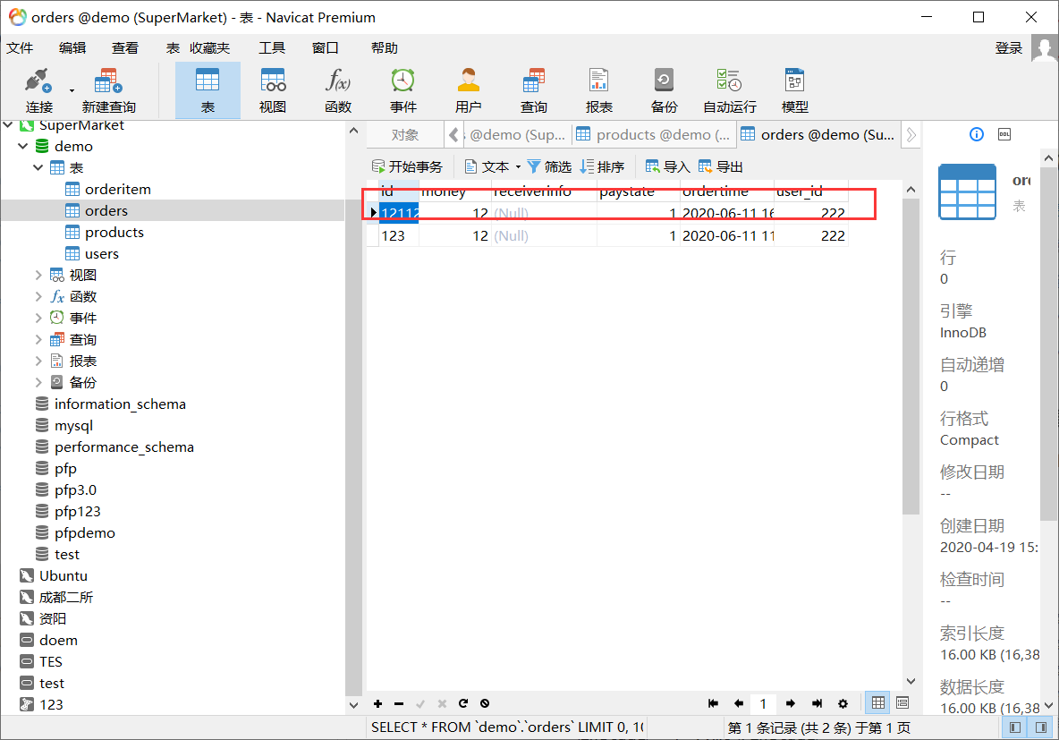1059x740 pixels.
Task: Open the 编辑 menu
Action: pyautogui.click(x=72, y=48)
